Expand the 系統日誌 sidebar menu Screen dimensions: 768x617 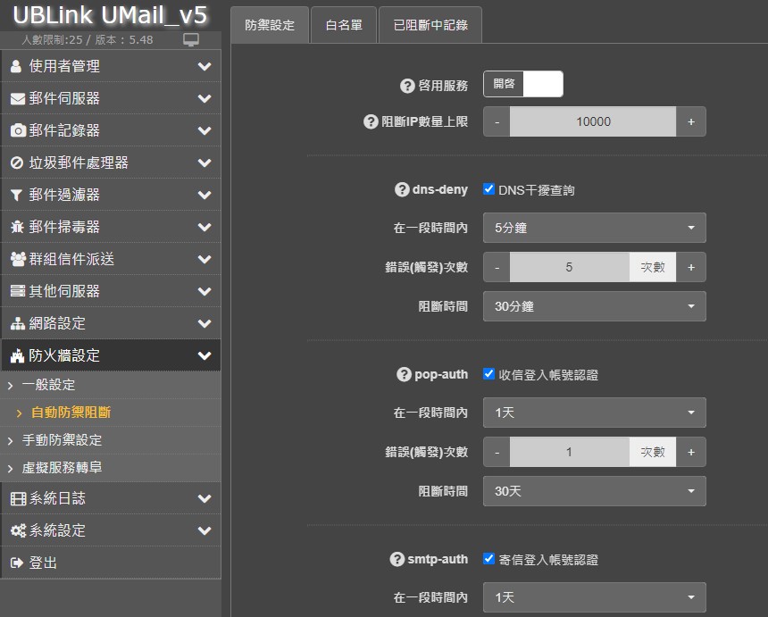click(x=110, y=498)
